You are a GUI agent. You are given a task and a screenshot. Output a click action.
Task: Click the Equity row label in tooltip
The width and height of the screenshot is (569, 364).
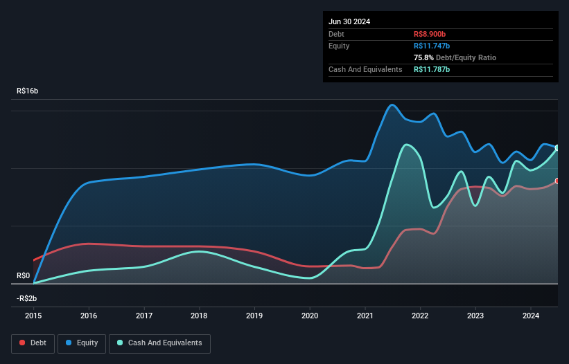[x=339, y=46]
